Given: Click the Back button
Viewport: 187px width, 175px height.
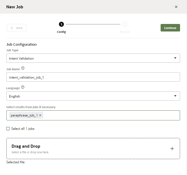Looking at the screenshot, I should (17, 28).
